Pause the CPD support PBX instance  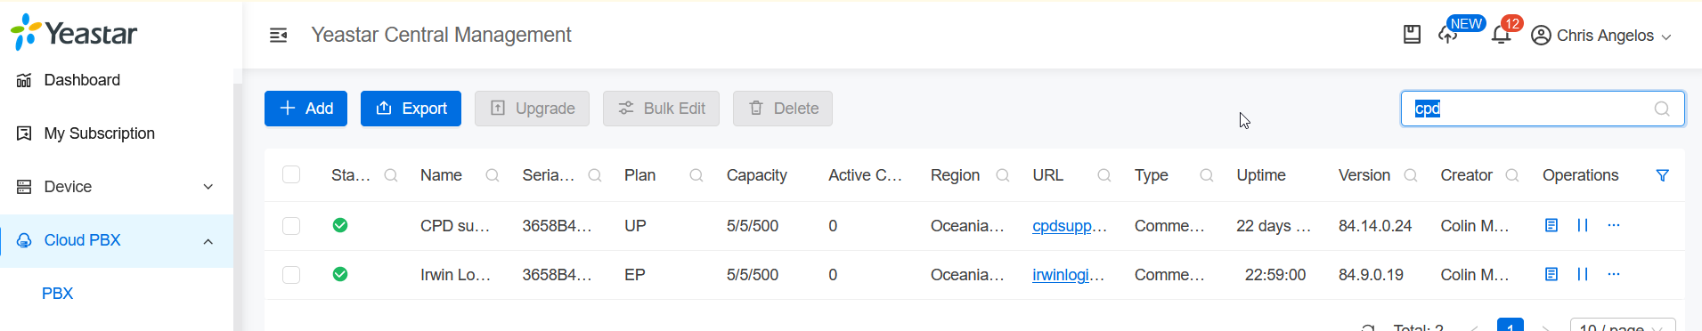1583,225
